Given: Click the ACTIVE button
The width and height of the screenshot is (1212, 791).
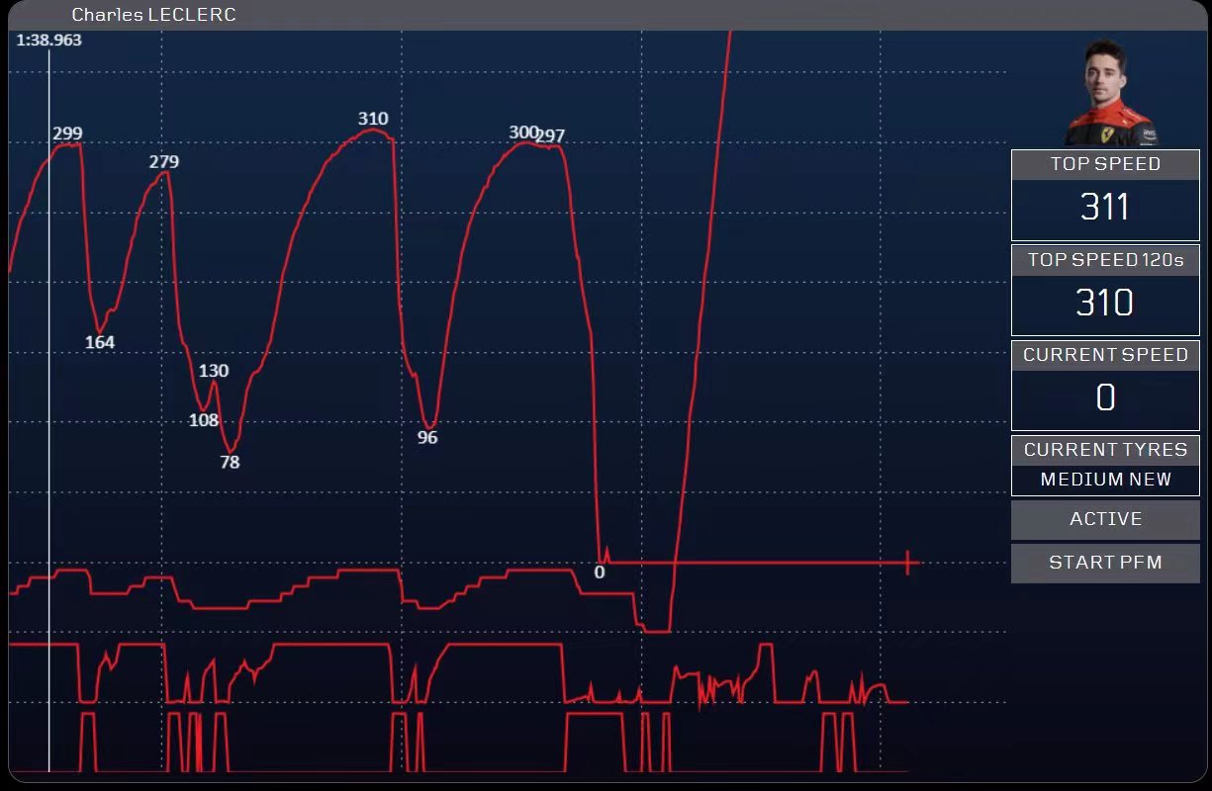Looking at the screenshot, I should pos(1105,519).
